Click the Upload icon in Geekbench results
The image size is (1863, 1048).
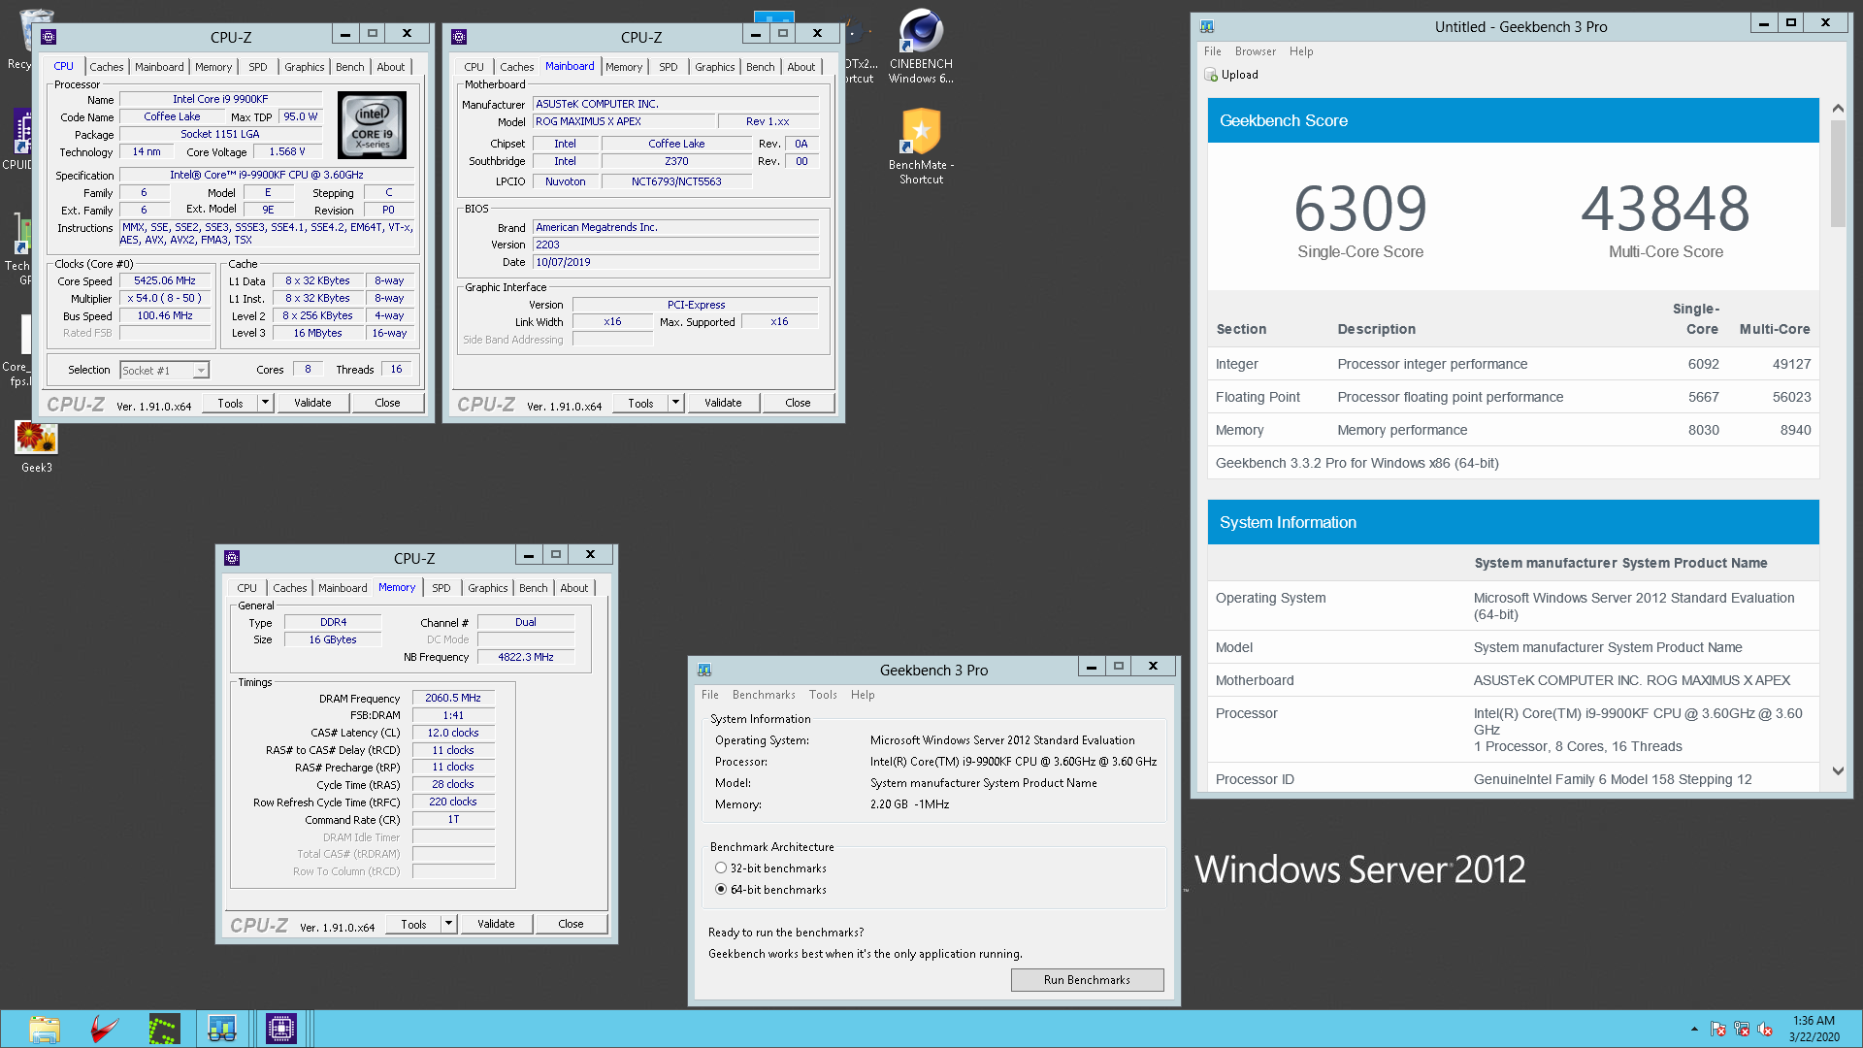click(x=1211, y=75)
